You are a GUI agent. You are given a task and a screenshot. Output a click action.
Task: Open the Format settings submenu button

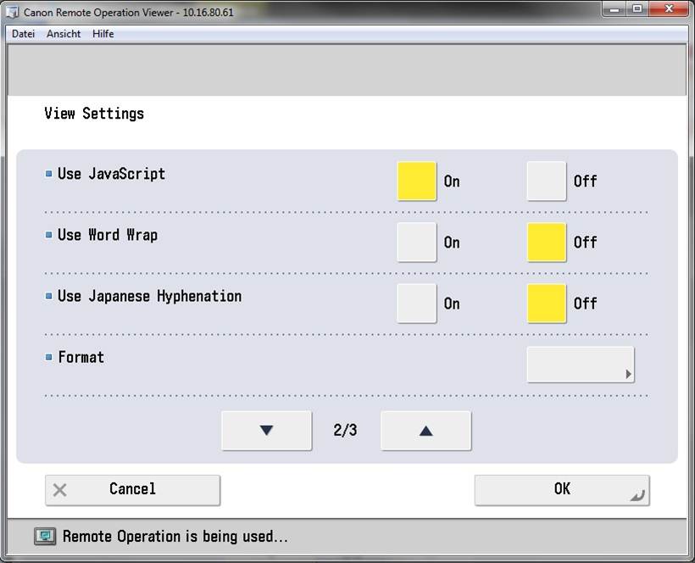(x=580, y=365)
